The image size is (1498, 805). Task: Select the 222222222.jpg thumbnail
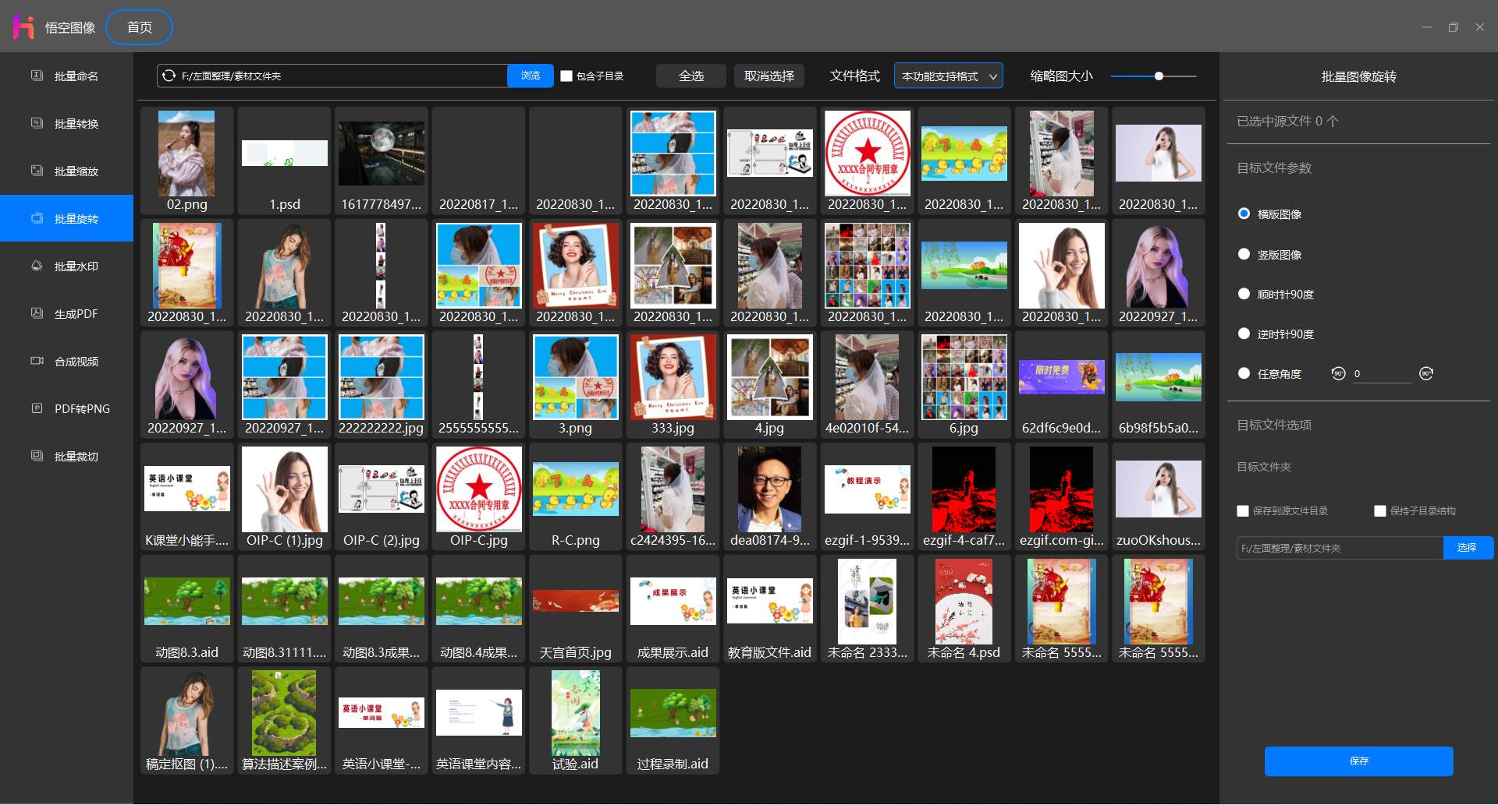coord(381,384)
